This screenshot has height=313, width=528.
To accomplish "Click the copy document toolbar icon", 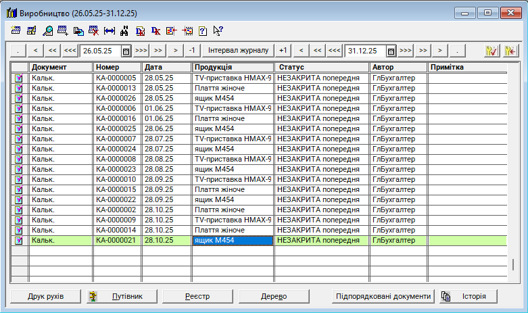I will [78, 30].
